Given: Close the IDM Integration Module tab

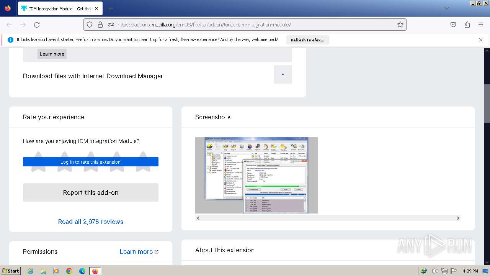Looking at the screenshot, I should coord(96,8).
